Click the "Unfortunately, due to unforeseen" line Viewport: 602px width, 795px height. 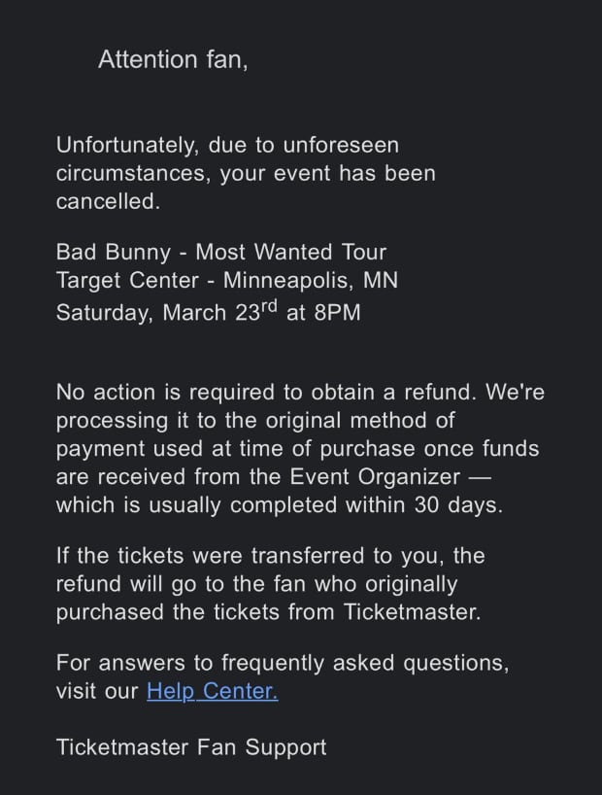(227, 145)
